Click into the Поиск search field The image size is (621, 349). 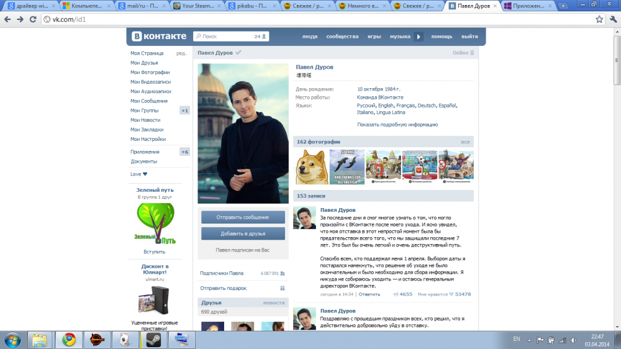coord(225,37)
